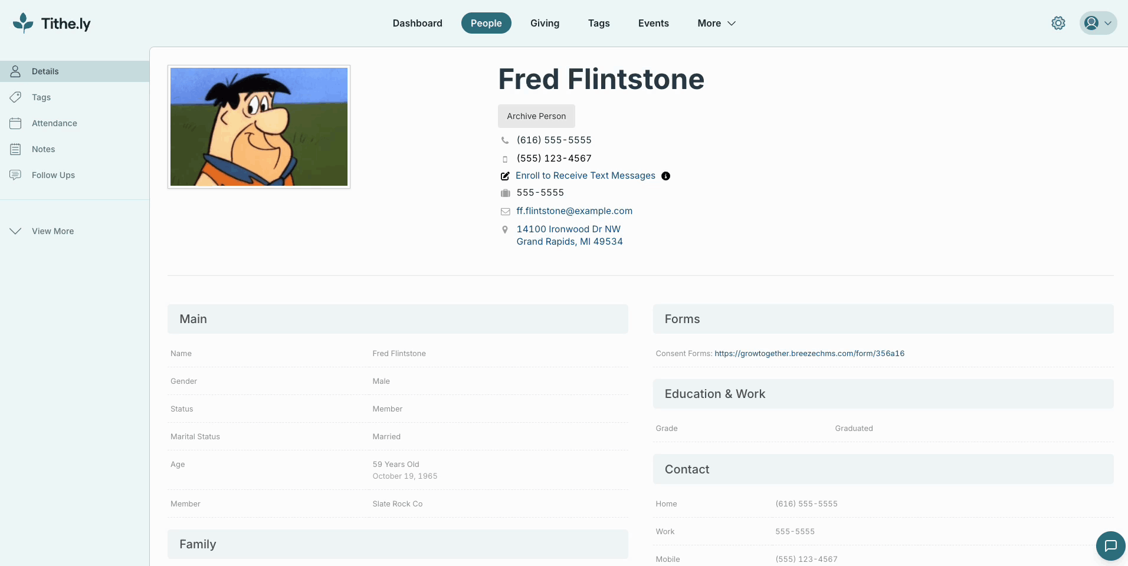Click the Grade value Graduated
The image size is (1128, 566).
[854, 429]
